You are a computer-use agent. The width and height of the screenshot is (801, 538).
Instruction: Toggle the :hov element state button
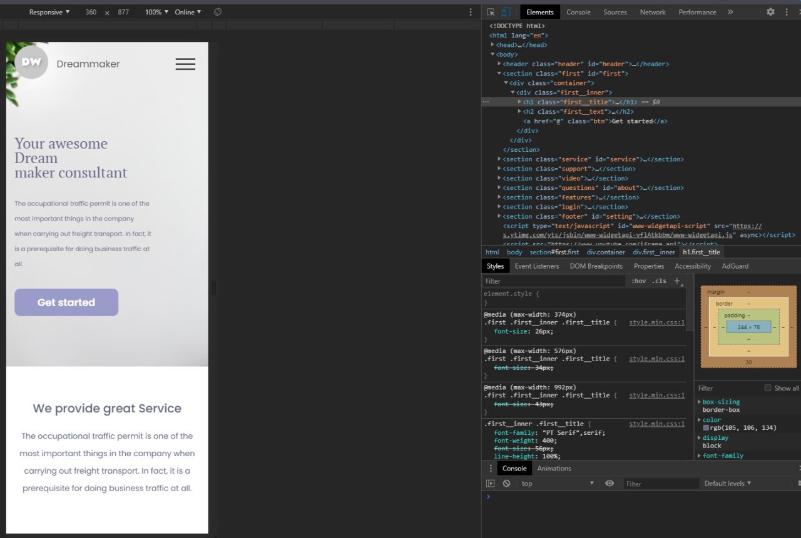coord(638,281)
